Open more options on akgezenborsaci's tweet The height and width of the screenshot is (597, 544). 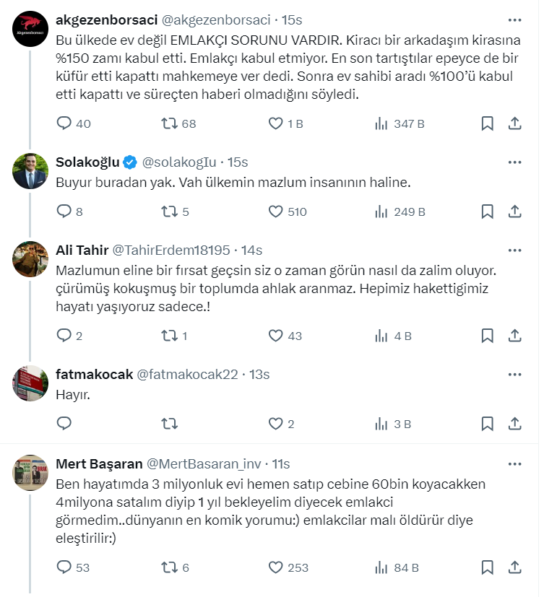[x=514, y=19]
